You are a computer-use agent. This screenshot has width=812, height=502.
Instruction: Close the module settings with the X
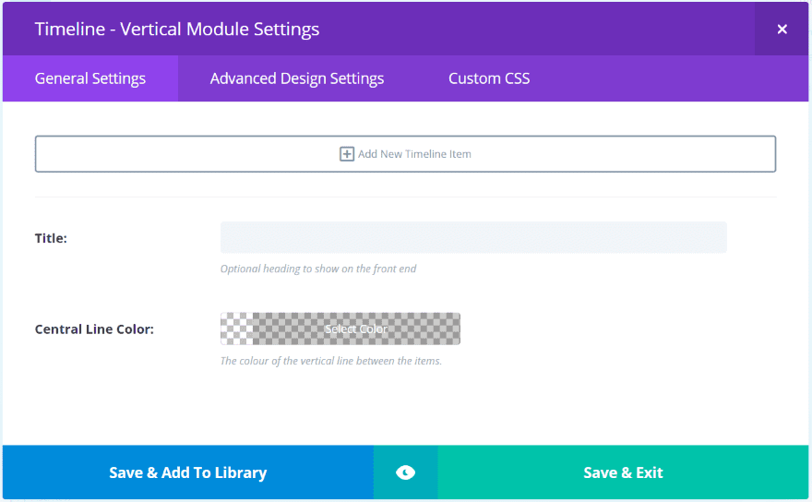(782, 29)
